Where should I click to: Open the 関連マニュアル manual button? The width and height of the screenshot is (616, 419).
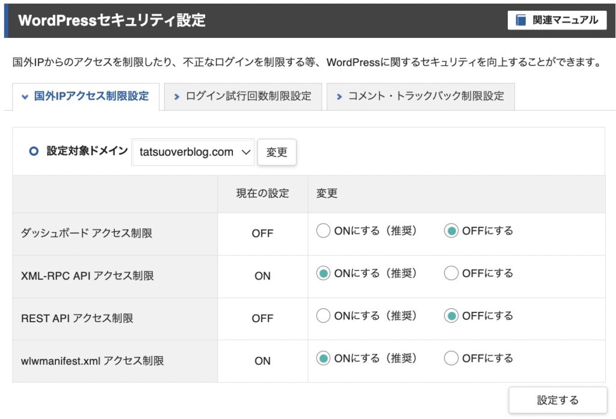tap(557, 20)
